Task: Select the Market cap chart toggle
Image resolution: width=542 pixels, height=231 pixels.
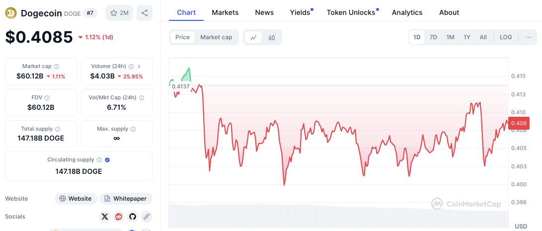Action: tap(216, 37)
